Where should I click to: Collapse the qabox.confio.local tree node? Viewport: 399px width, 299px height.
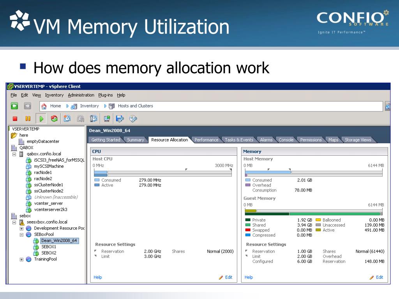[14, 154]
